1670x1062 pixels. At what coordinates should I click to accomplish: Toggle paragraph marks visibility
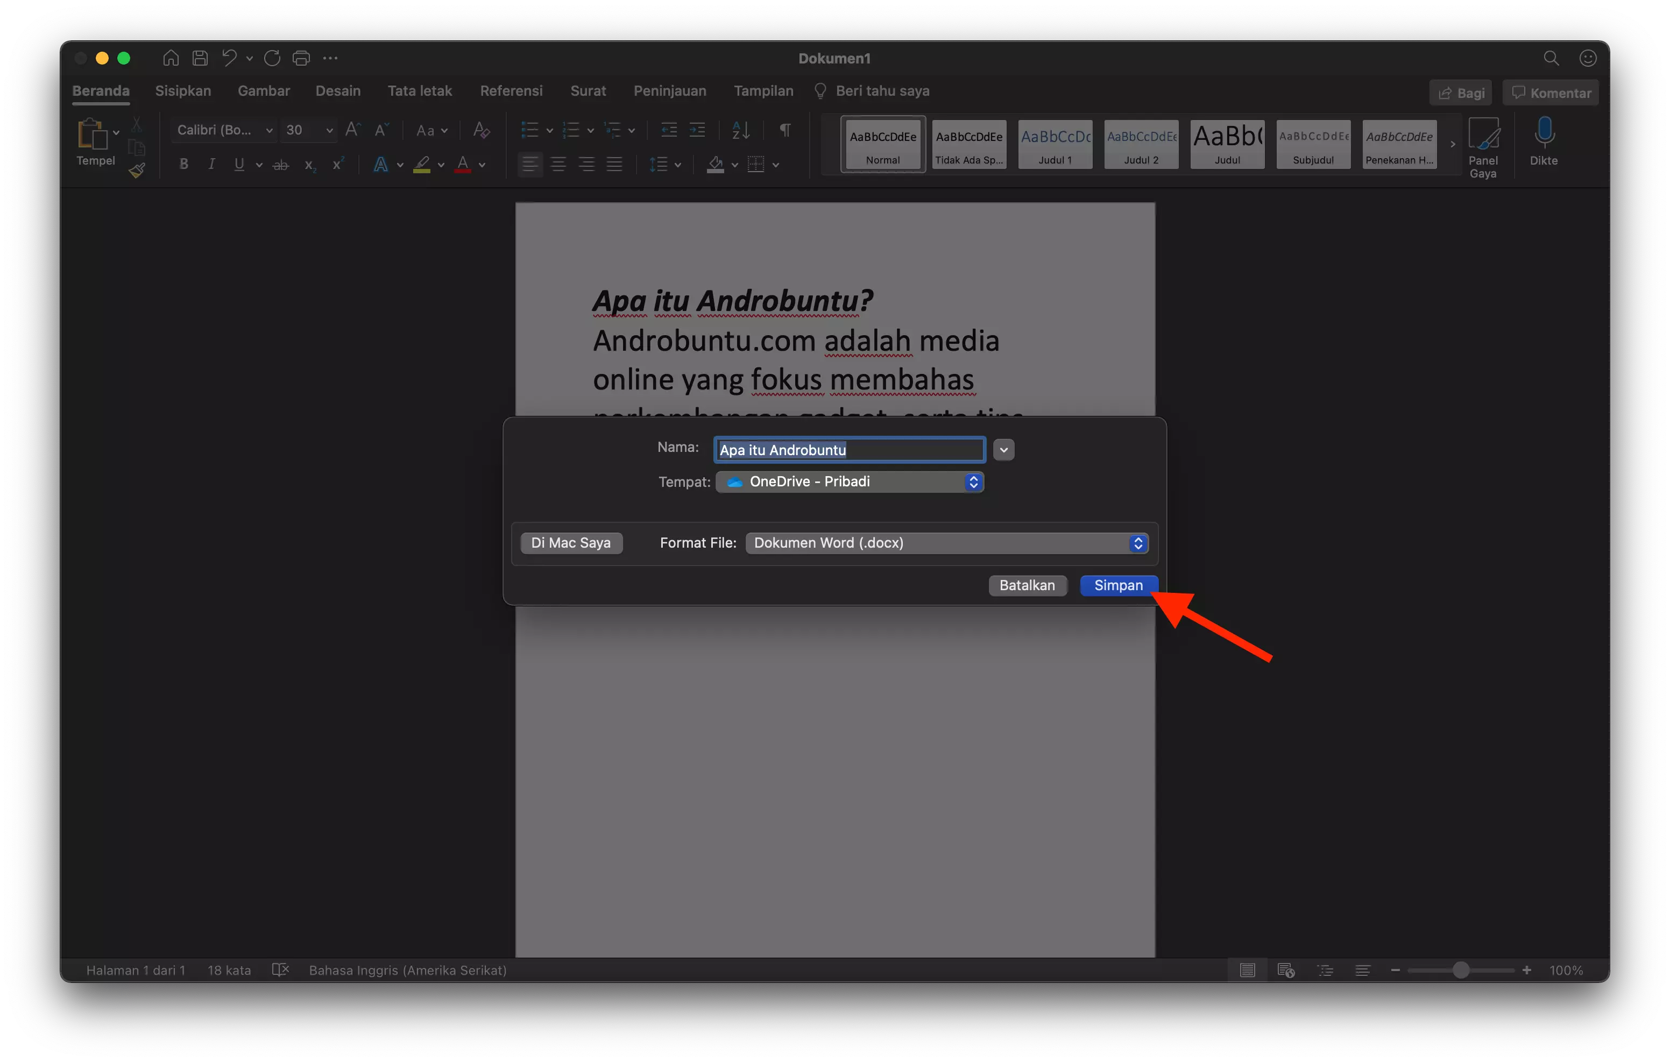(x=784, y=130)
